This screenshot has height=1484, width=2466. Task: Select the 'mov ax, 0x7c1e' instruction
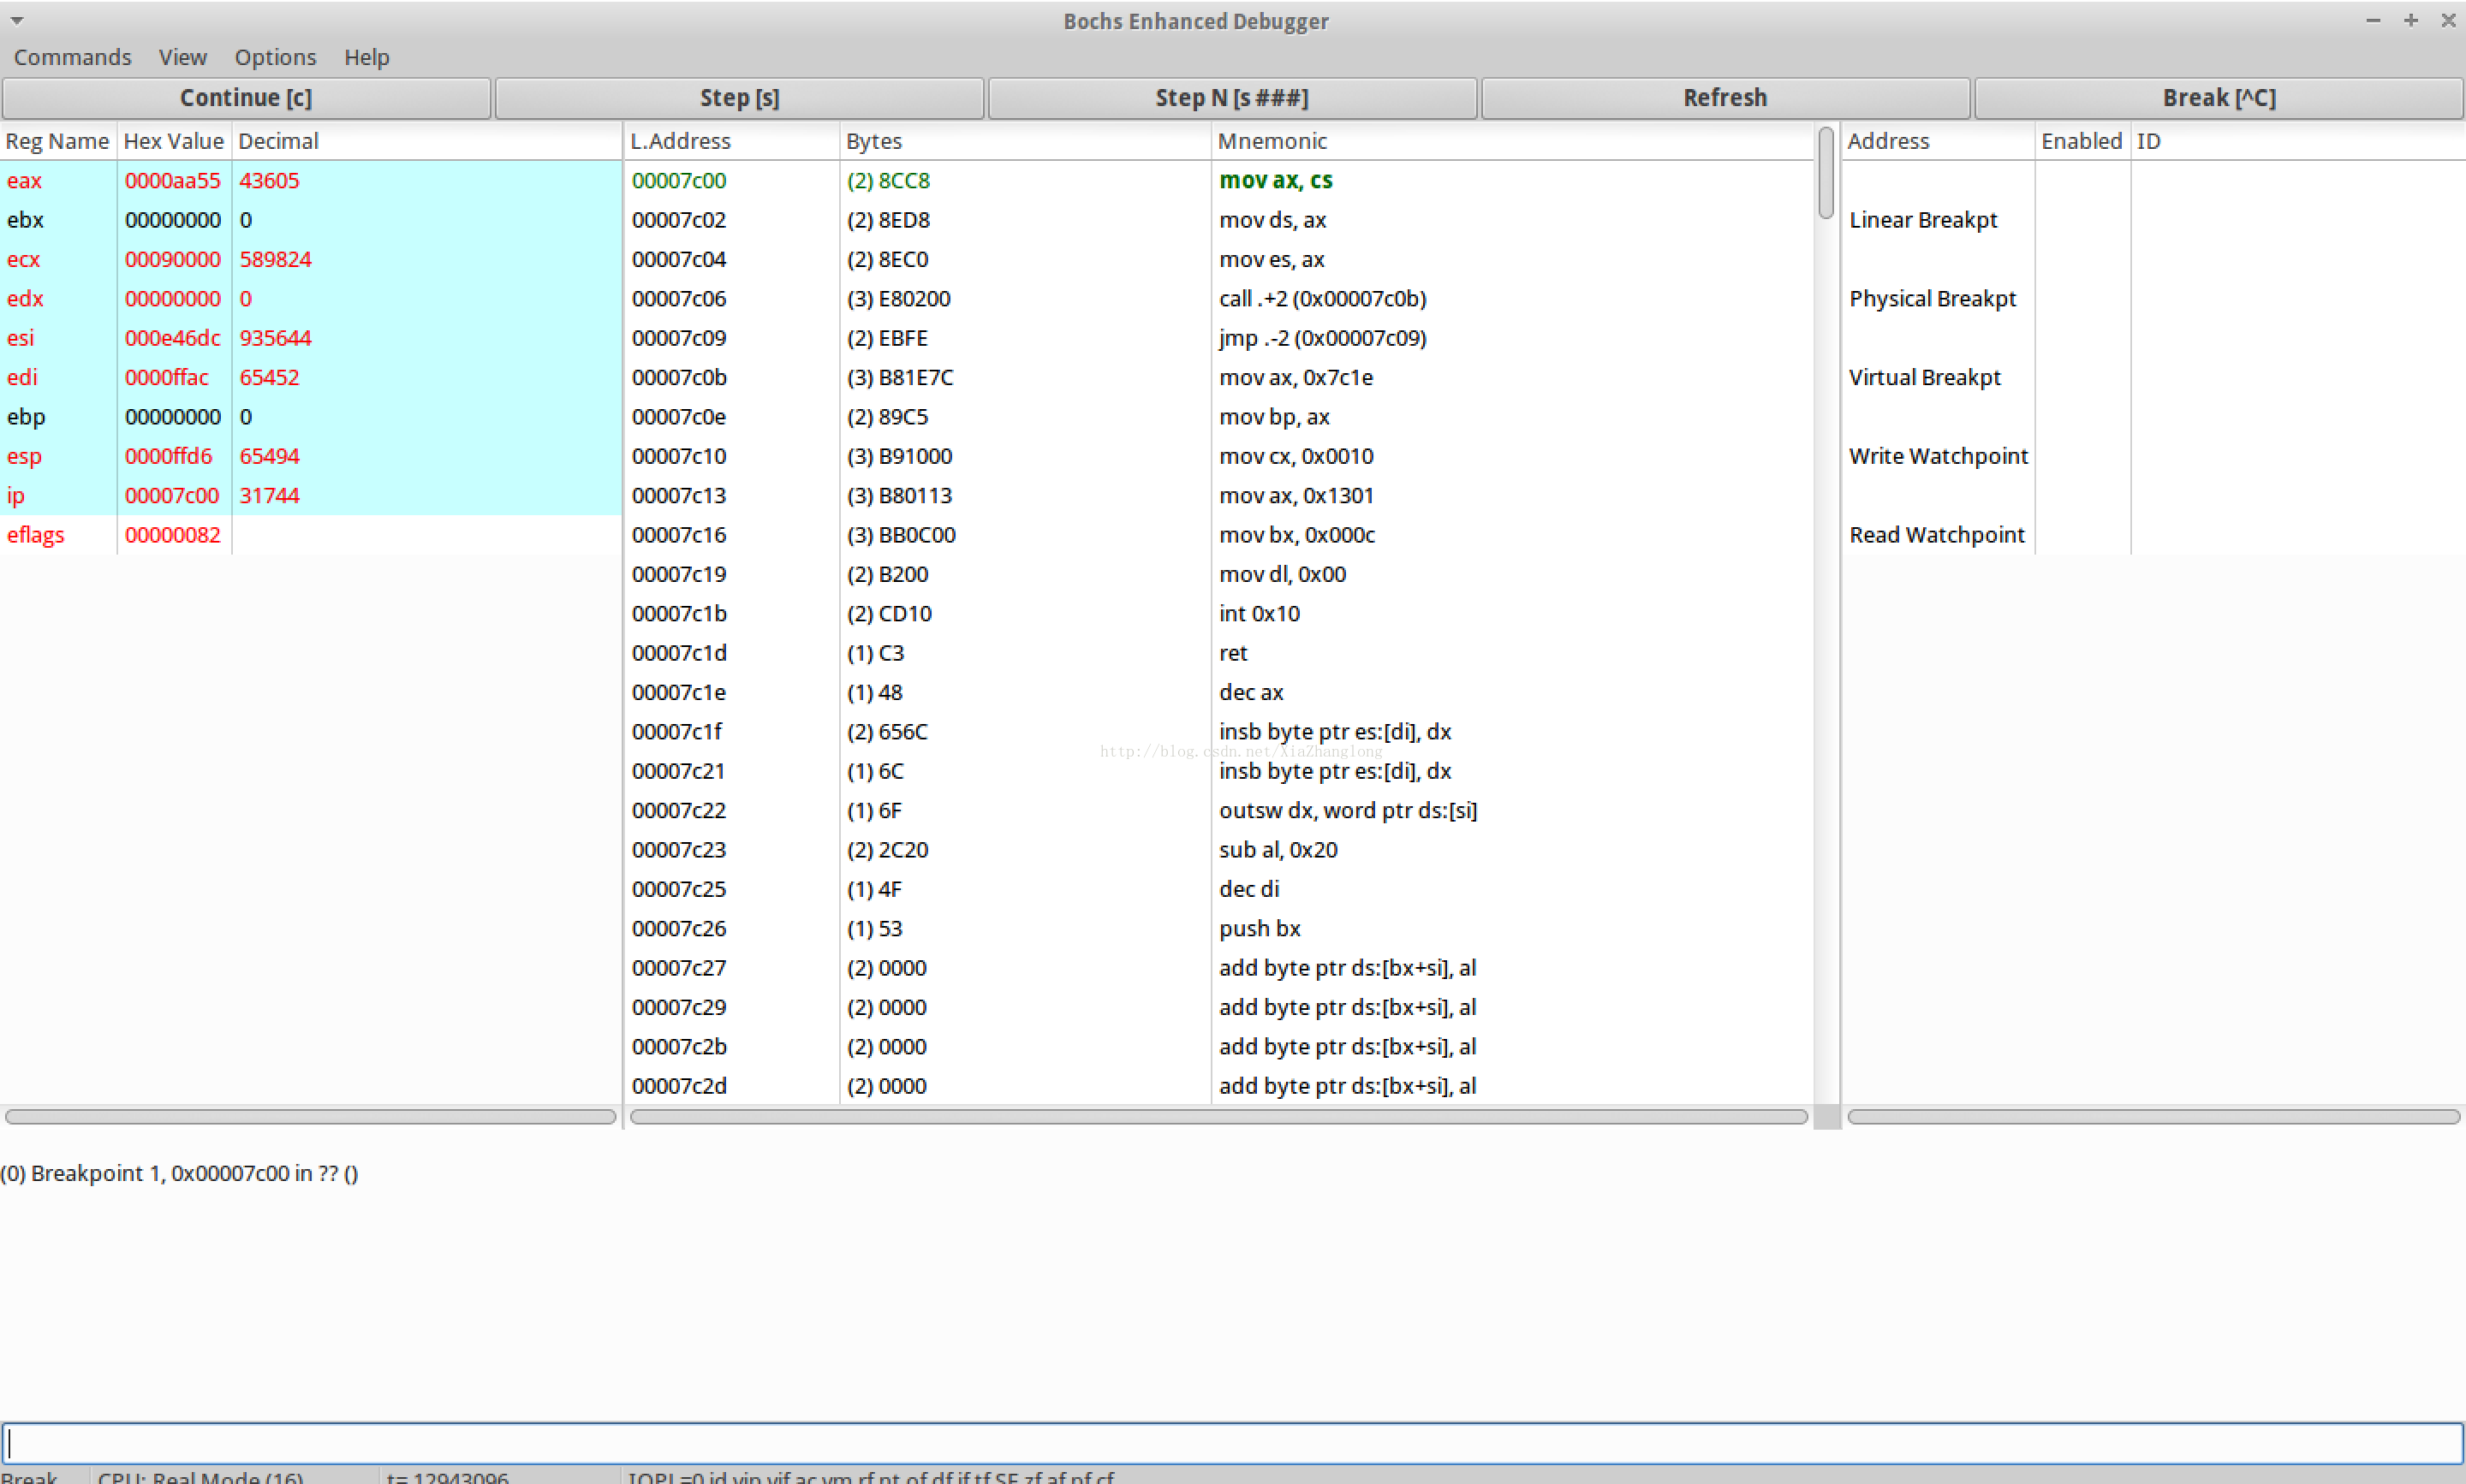point(1218,377)
